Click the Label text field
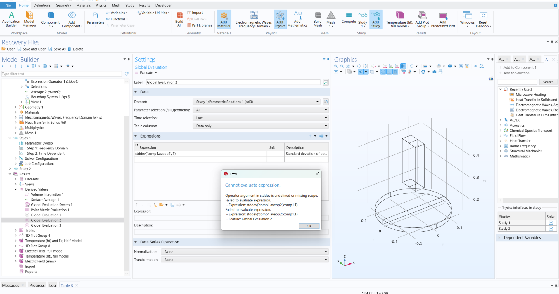The height and width of the screenshot is (294, 559). [233, 83]
